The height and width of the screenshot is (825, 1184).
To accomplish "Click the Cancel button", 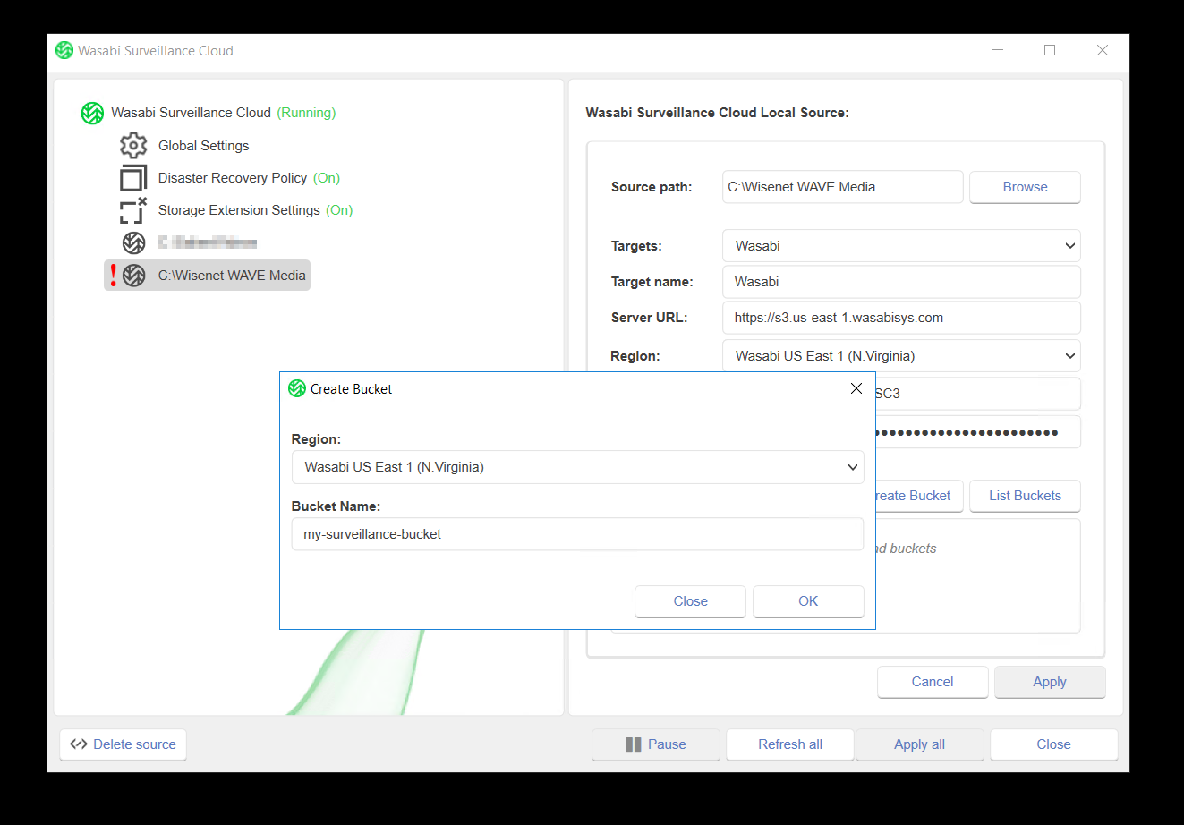I will [933, 682].
